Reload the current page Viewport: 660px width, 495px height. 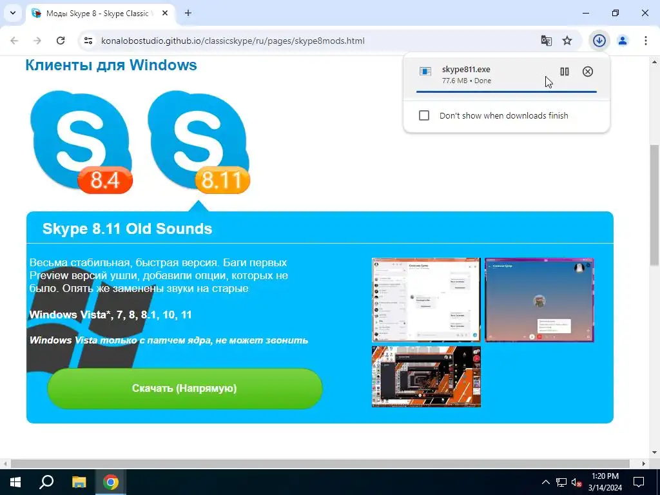pyautogui.click(x=61, y=41)
